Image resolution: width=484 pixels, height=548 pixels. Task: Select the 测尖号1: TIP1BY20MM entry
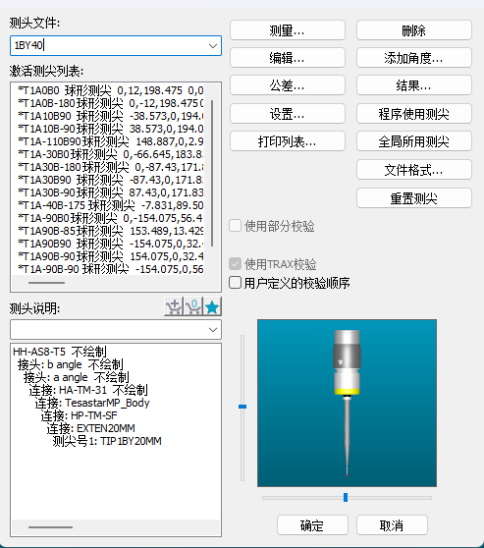(x=107, y=441)
